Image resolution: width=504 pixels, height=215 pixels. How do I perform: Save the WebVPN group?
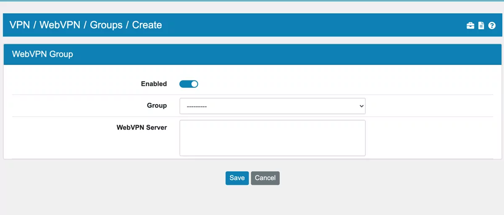(237, 178)
